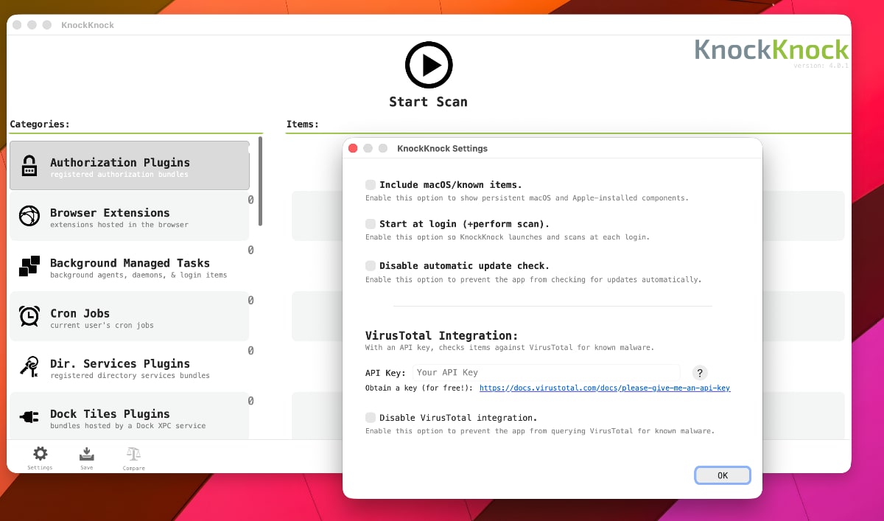The image size is (884, 521).
Task: Select the Browser Extensions globe icon
Action: click(x=29, y=216)
